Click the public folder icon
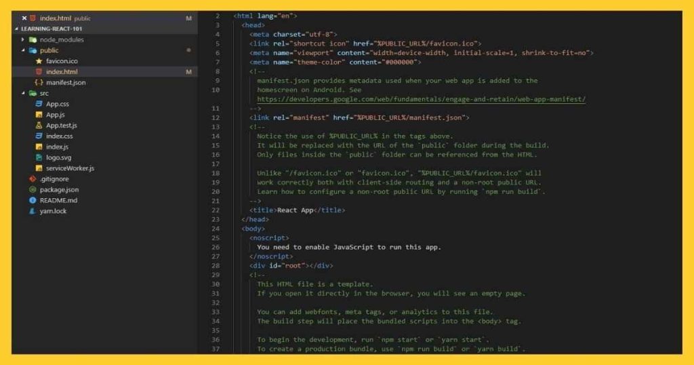 point(33,50)
